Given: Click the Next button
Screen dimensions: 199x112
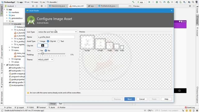Looking at the screenshot, I should pyautogui.click(x=130, y=99).
